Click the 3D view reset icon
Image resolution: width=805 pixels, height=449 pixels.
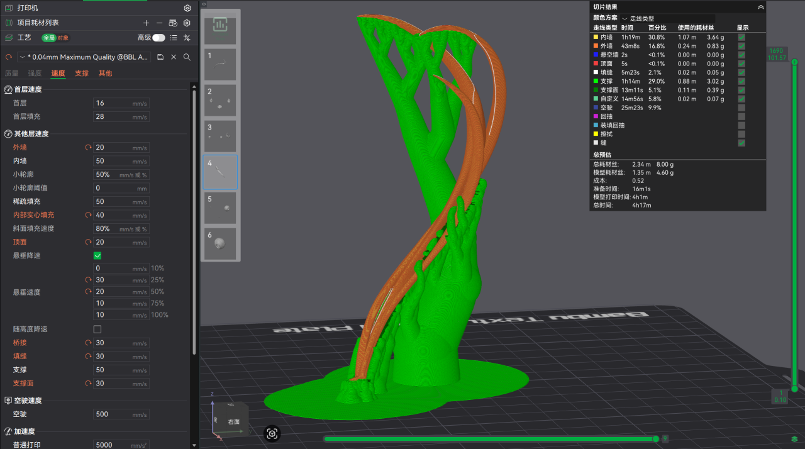pyautogui.click(x=272, y=433)
